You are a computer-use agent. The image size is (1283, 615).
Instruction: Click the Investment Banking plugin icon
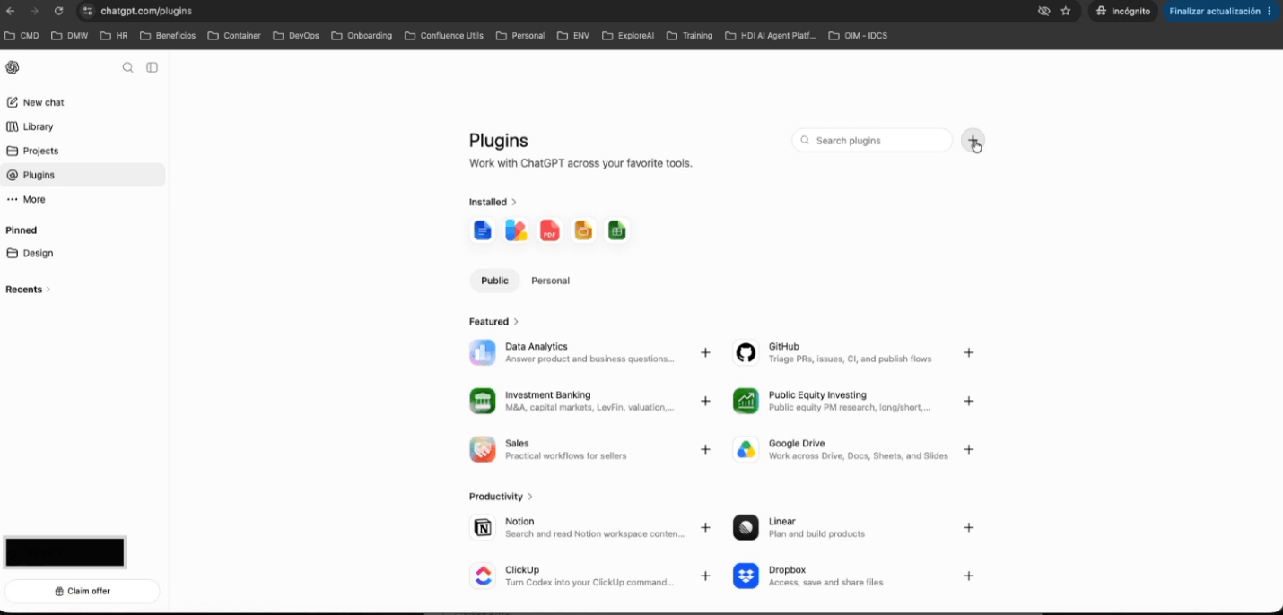click(x=483, y=401)
